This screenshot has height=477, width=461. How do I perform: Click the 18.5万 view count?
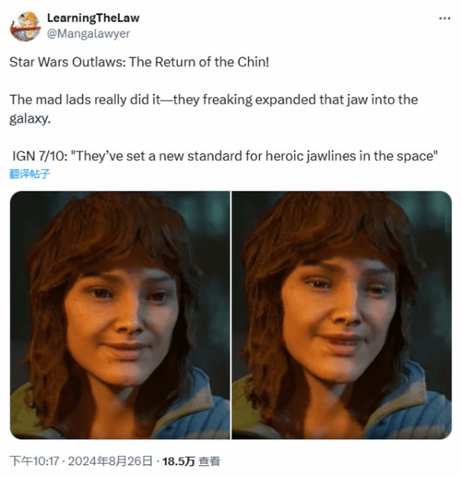179,461
